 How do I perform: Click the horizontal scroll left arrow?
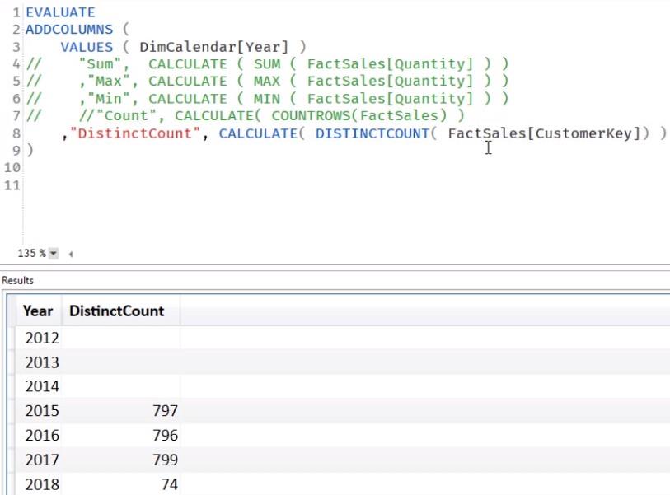tap(71, 255)
